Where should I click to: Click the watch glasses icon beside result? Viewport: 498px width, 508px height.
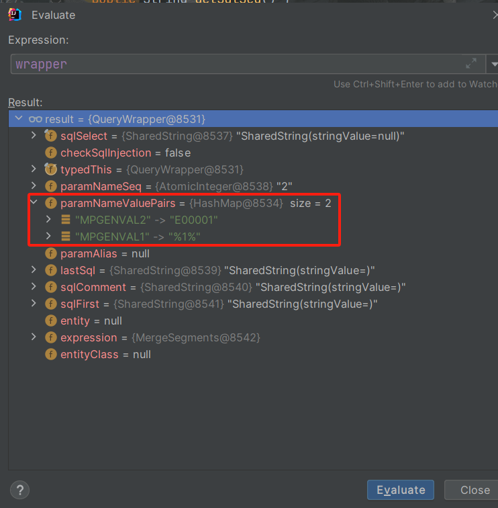click(x=36, y=119)
